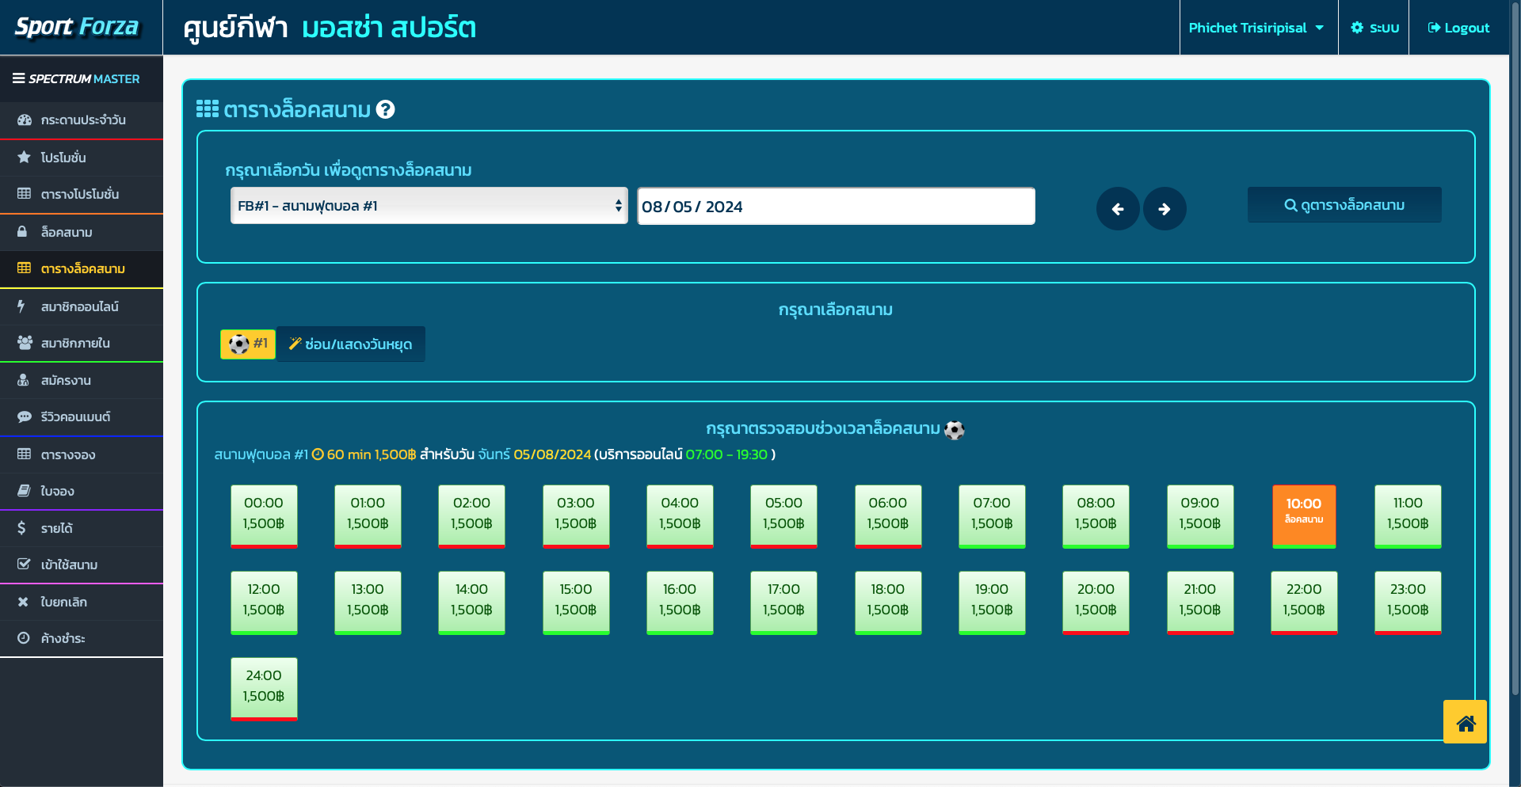Image resolution: width=1521 pixels, height=787 pixels.
Task: Select the 01:00 time slot
Action: (x=368, y=515)
